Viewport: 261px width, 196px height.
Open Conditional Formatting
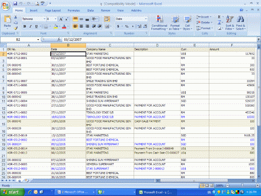point(159,22)
